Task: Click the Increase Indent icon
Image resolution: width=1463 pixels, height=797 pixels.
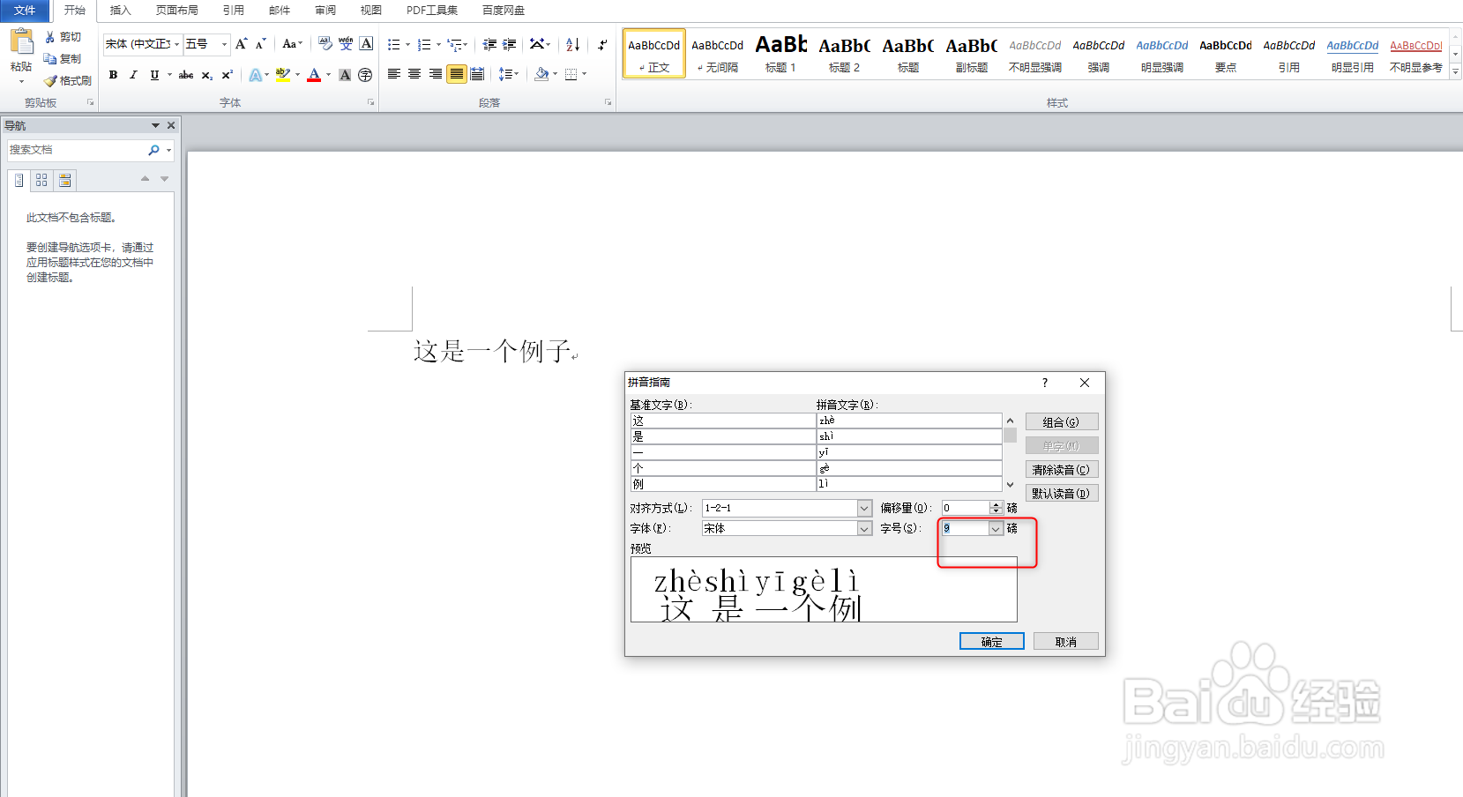Action: coord(509,44)
